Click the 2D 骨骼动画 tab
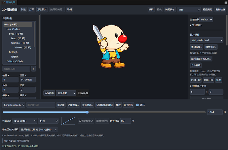The width and height of the screenshot is (228, 150). (x=9, y=2)
